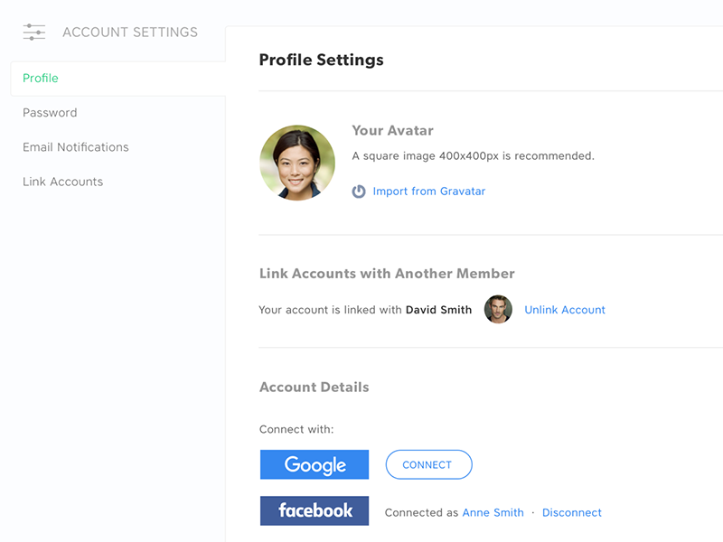This screenshot has width=723, height=542.
Task: Click the settings sliders icon
Action: pyautogui.click(x=34, y=33)
